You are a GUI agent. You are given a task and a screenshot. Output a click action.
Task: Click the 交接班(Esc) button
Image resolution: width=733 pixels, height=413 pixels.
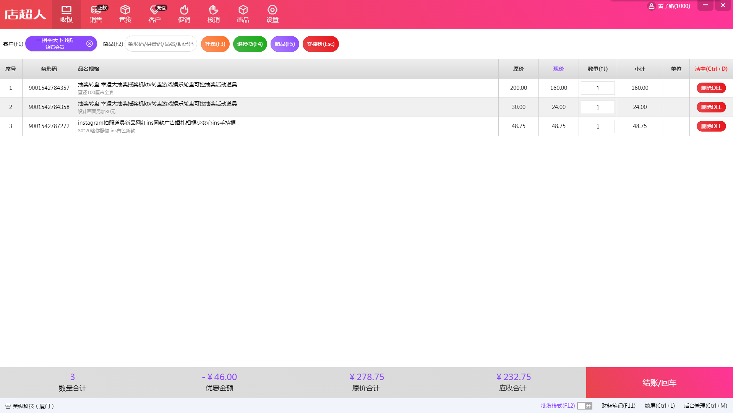321,44
